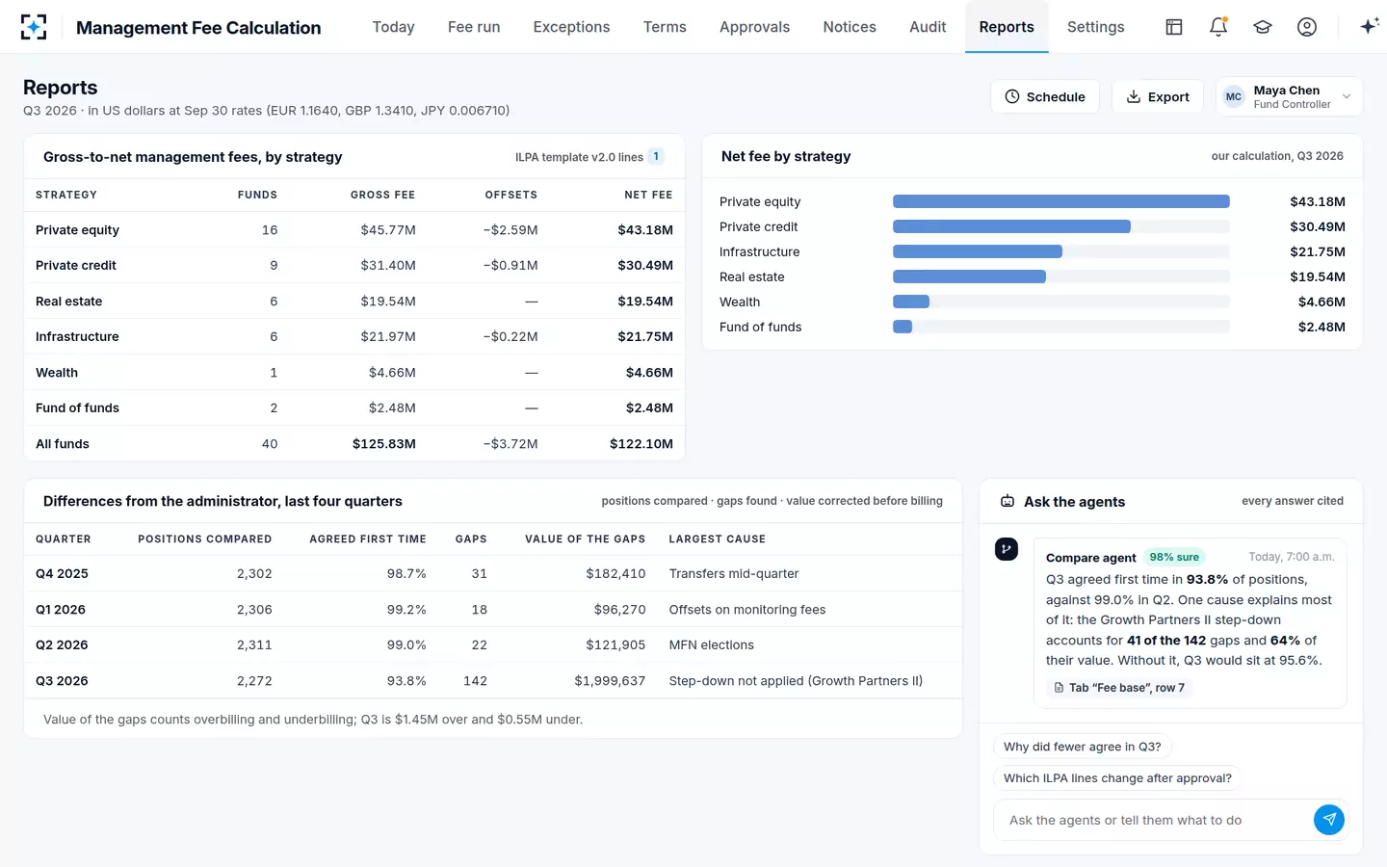Click the Schedule button

click(x=1045, y=96)
